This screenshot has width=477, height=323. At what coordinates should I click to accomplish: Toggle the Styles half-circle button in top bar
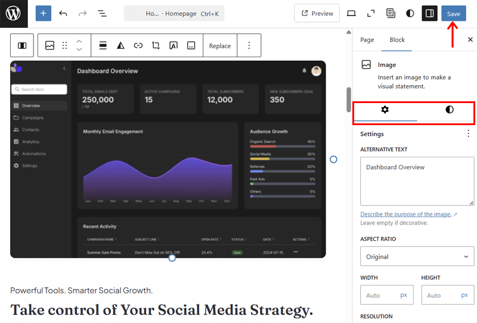tap(410, 13)
